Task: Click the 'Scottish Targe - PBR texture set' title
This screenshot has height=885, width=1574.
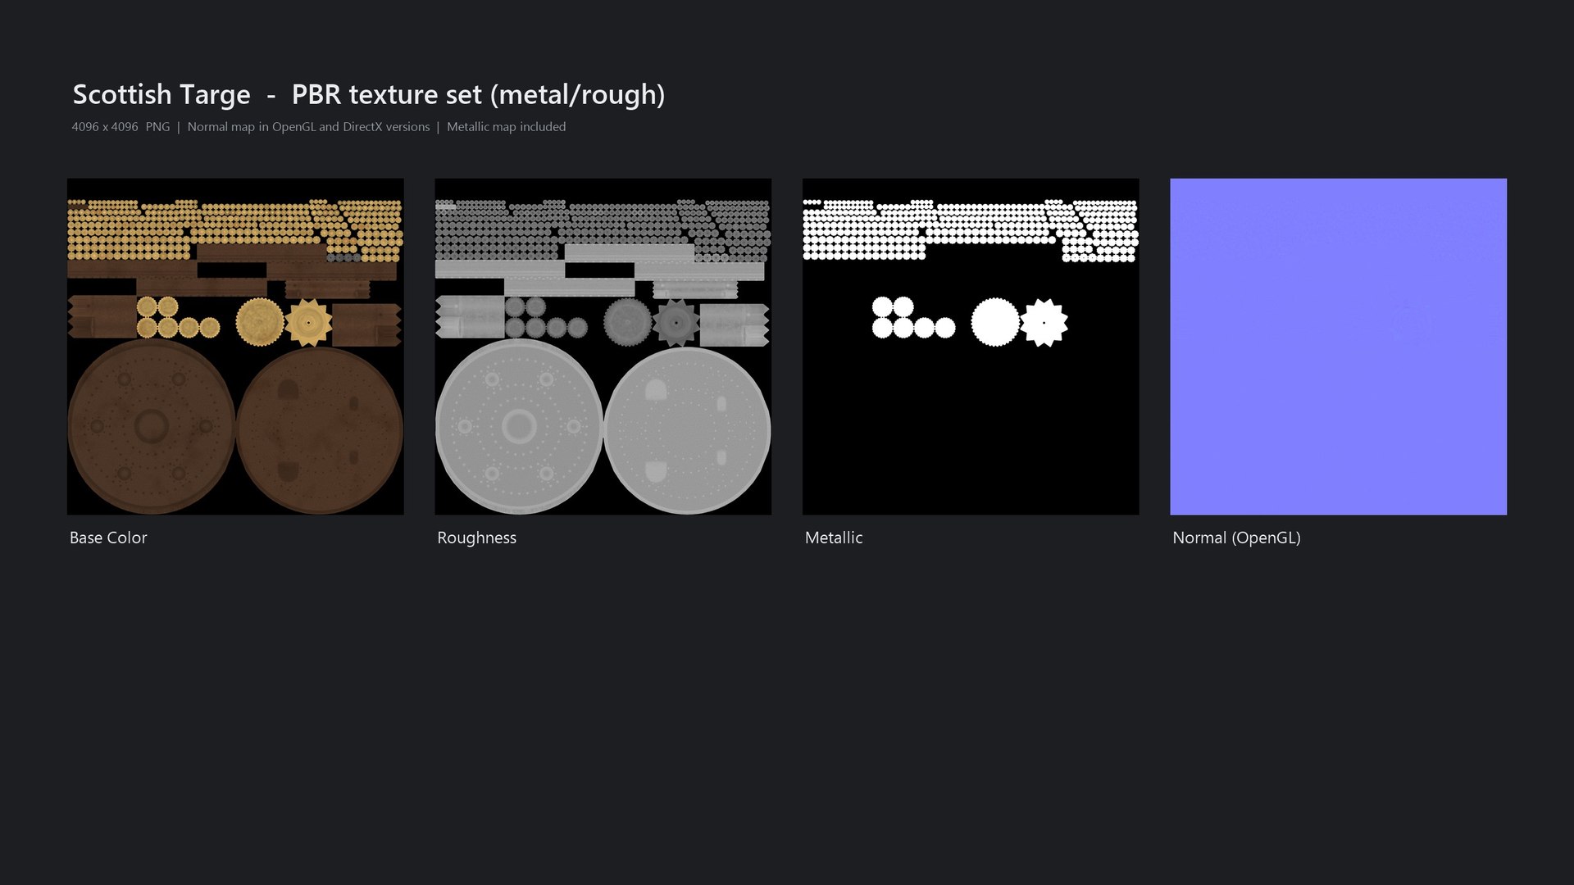Action: (x=369, y=94)
